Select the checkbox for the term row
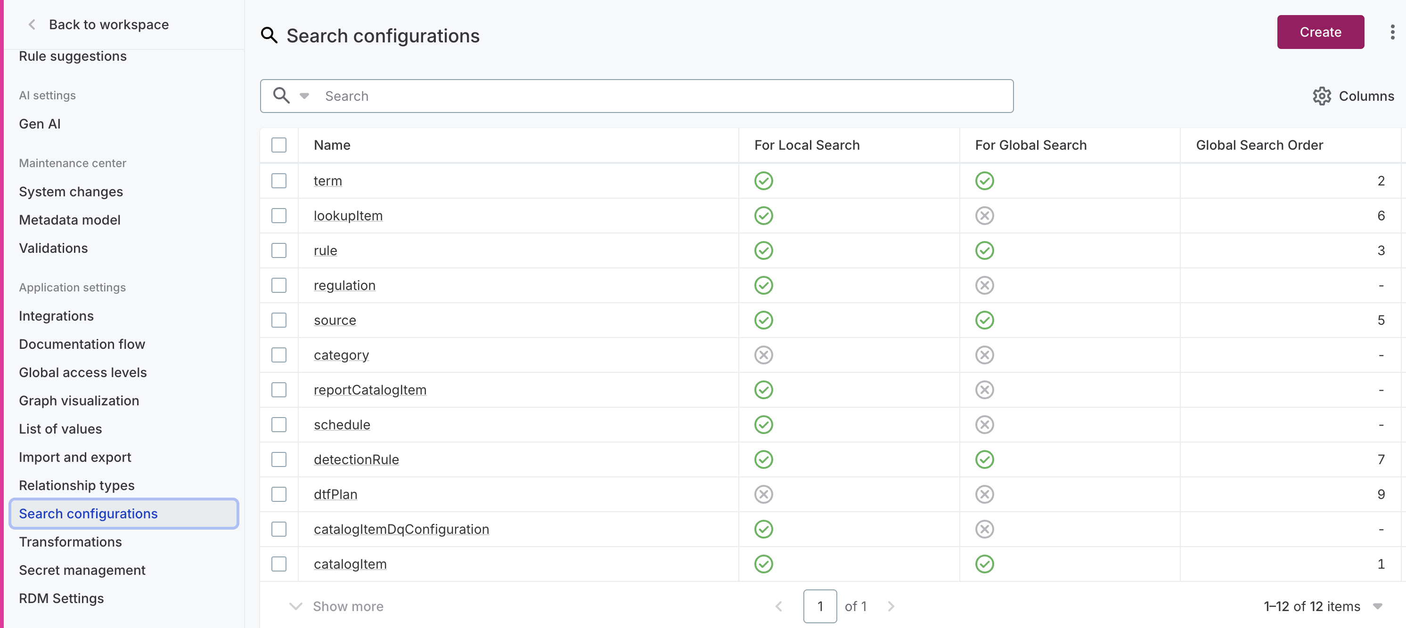The image size is (1406, 628). pyautogui.click(x=279, y=180)
